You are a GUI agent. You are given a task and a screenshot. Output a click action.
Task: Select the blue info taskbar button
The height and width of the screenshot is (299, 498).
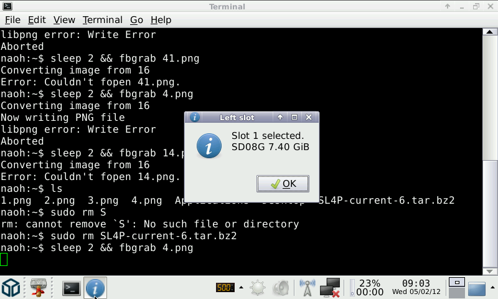coord(95,288)
